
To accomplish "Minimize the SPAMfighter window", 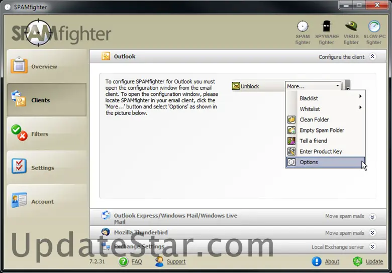I will tap(346, 5).
